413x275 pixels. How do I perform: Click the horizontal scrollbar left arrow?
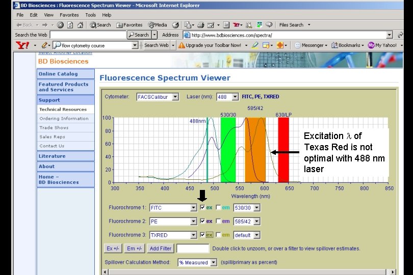(x=106, y=272)
